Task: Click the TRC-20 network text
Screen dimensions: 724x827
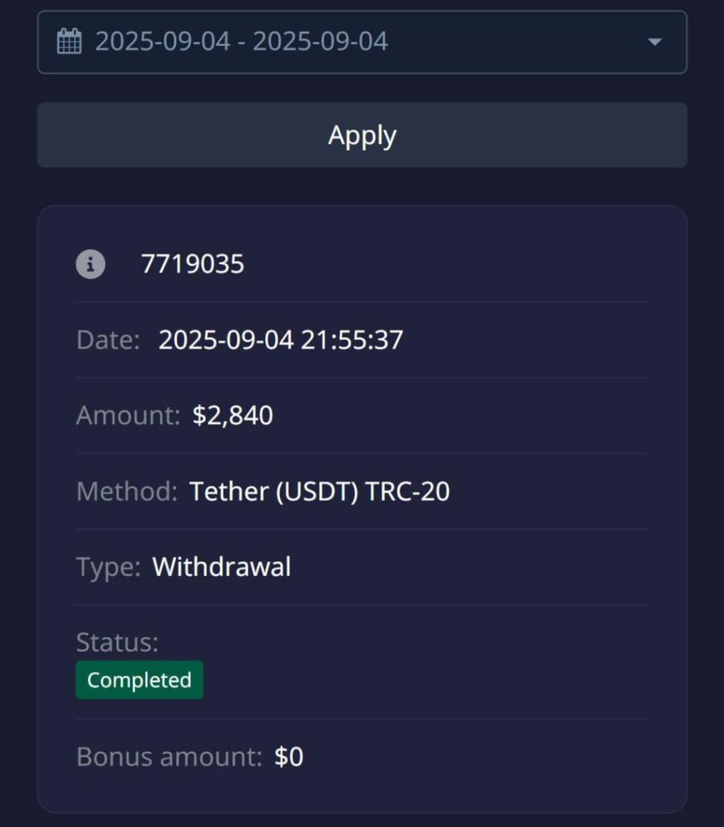Action: point(408,491)
